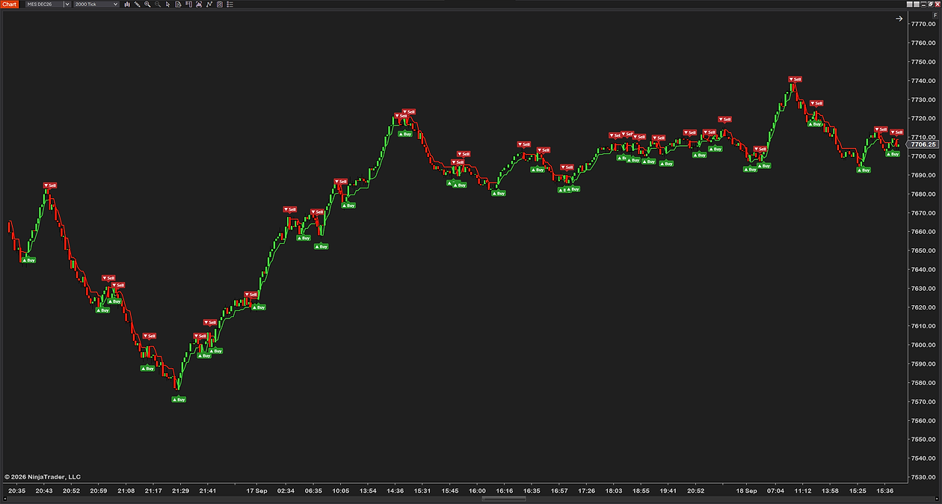This screenshot has height=504, width=942.
Task: Click the 18 Sep date label
Action: pos(746,491)
